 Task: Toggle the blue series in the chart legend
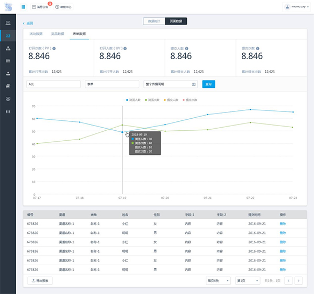tap(133, 100)
